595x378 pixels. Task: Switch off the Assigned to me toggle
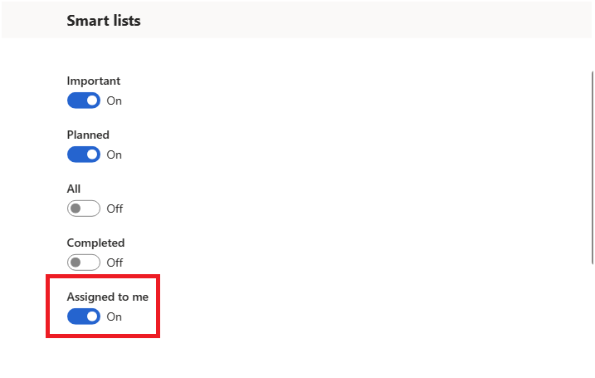pyautogui.click(x=84, y=317)
